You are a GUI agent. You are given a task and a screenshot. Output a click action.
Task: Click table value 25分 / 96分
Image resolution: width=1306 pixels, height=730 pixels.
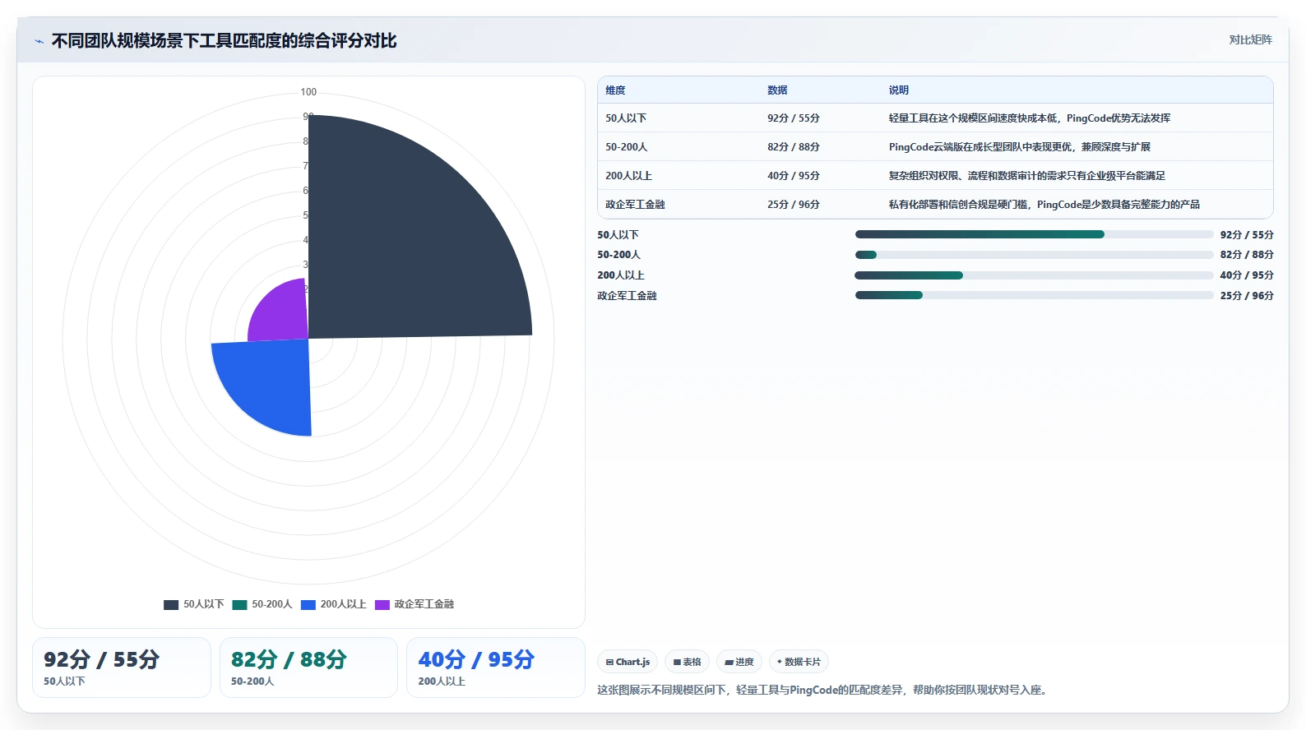pyautogui.click(x=794, y=205)
